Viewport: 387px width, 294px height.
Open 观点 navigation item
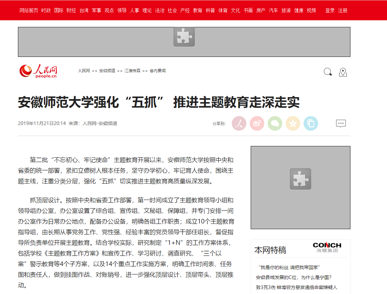click(x=109, y=10)
